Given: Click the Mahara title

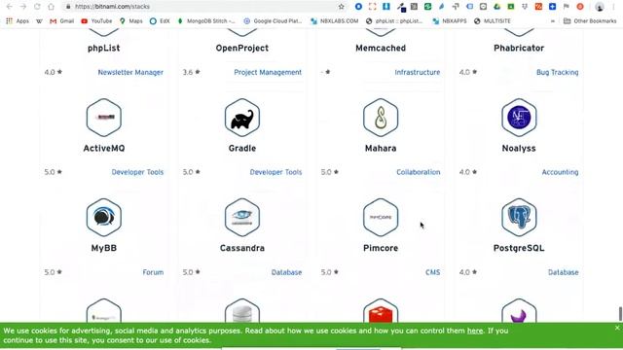Looking at the screenshot, I should (x=381, y=149).
